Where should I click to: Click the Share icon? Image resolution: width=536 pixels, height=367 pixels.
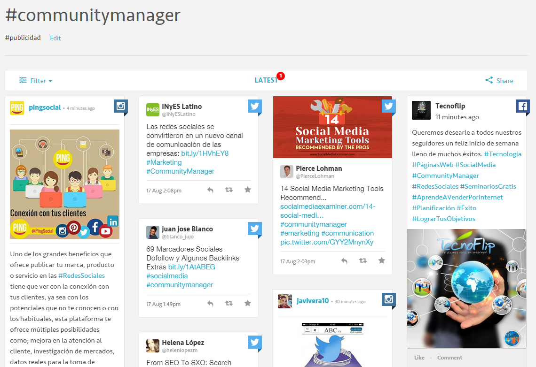point(489,80)
